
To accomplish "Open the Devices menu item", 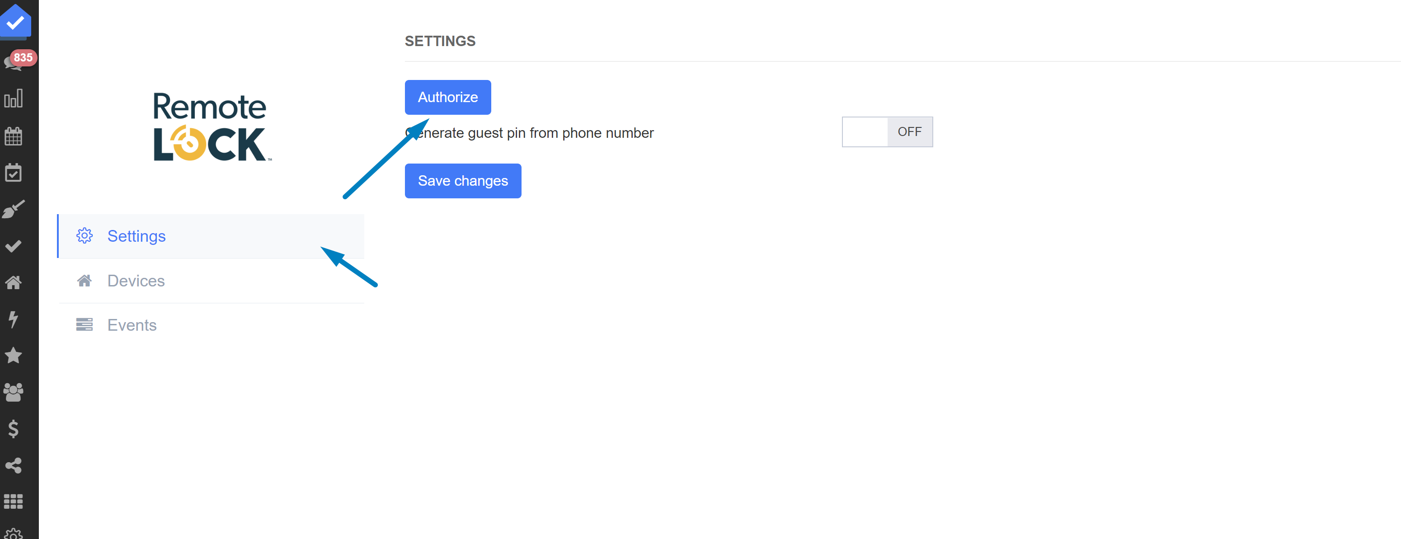I will click(136, 281).
